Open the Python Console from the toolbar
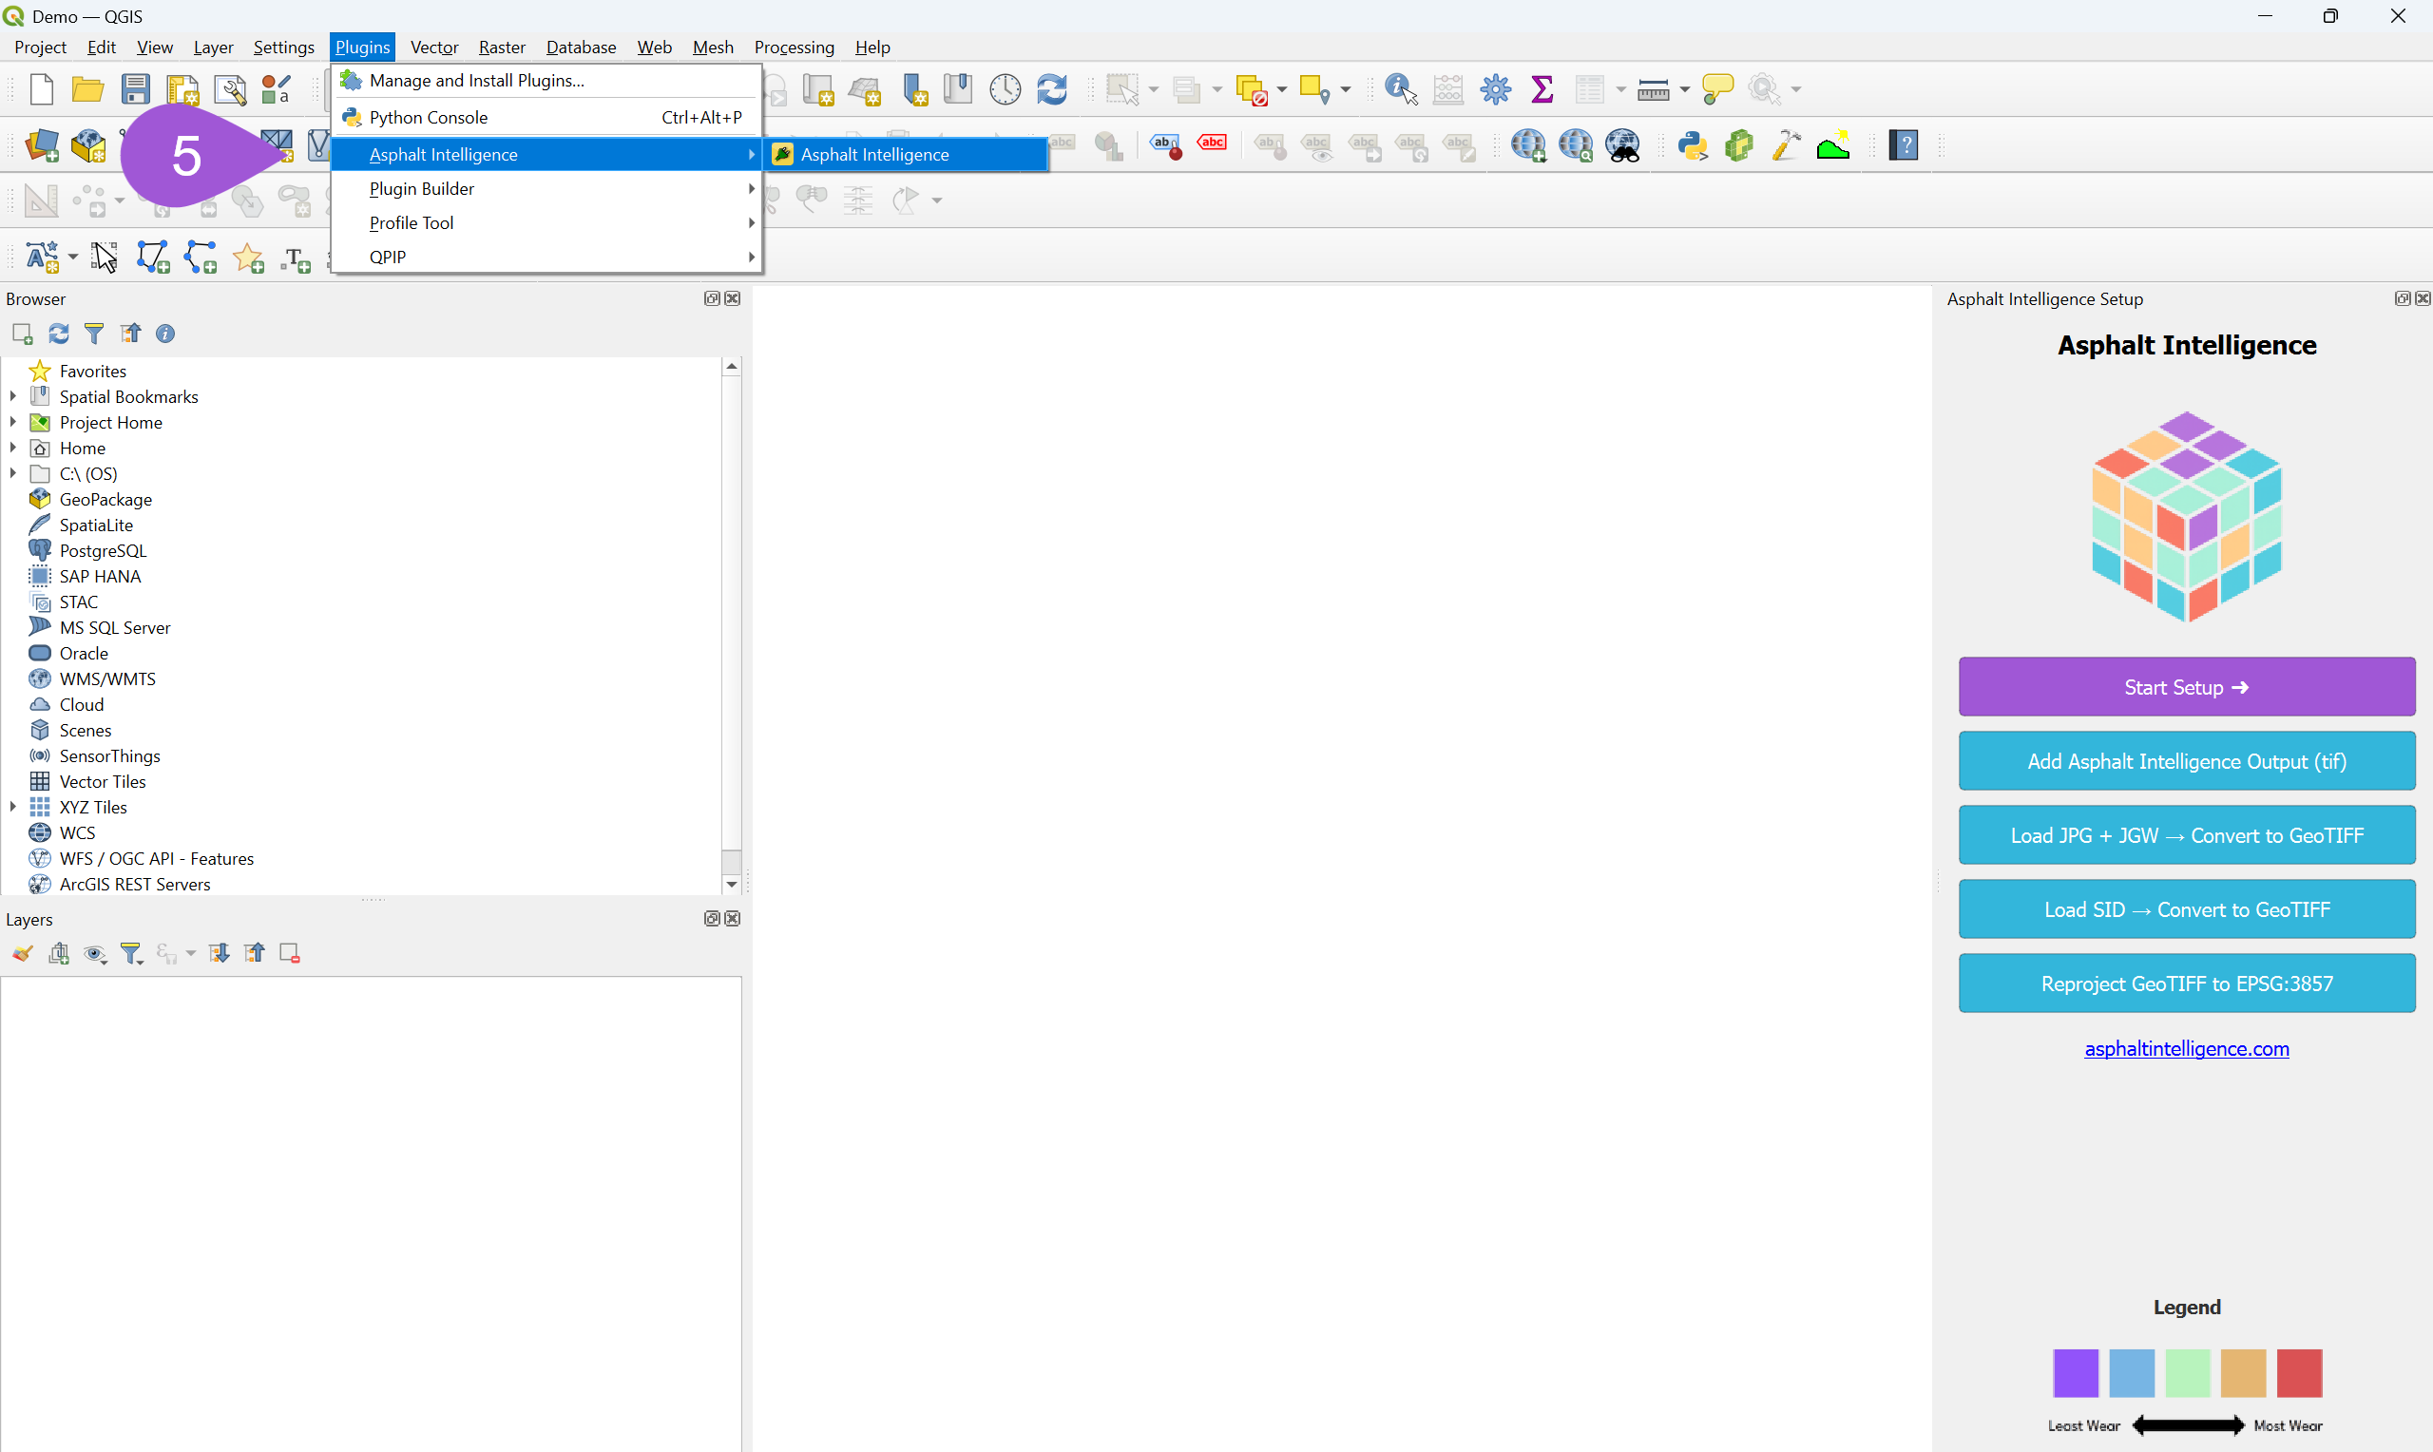Viewport: 2433px width, 1452px height. click(1694, 144)
